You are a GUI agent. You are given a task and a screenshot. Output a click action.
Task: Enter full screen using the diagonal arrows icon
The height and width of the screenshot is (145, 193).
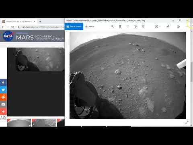pyautogui.click(x=187, y=122)
